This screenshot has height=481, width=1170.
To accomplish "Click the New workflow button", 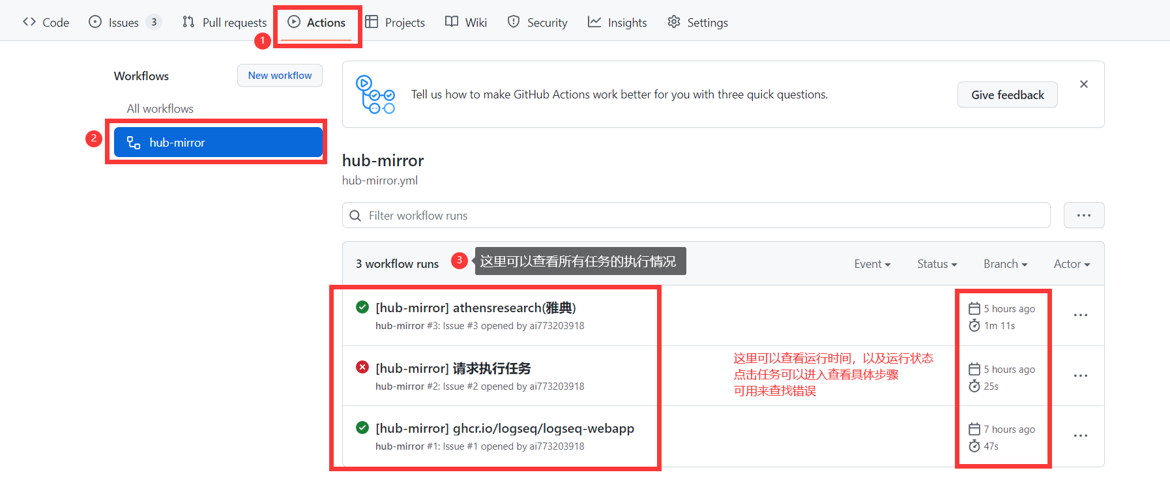I will 280,76.
